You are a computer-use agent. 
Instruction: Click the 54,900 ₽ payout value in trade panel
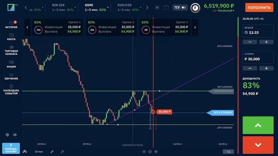point(250,94)
